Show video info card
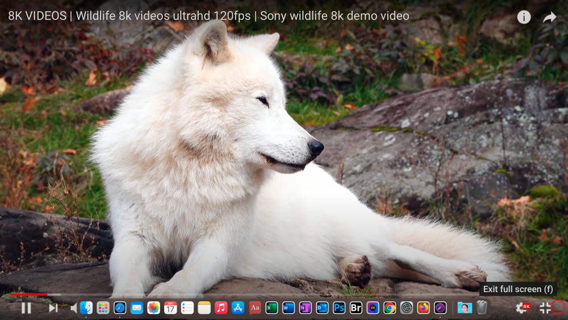Screen dimensions: 568x320 tap(524, 17)
